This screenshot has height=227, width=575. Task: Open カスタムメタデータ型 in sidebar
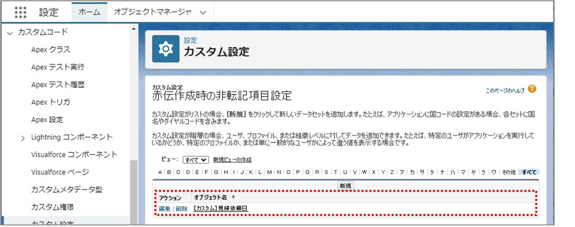(67, 189)
